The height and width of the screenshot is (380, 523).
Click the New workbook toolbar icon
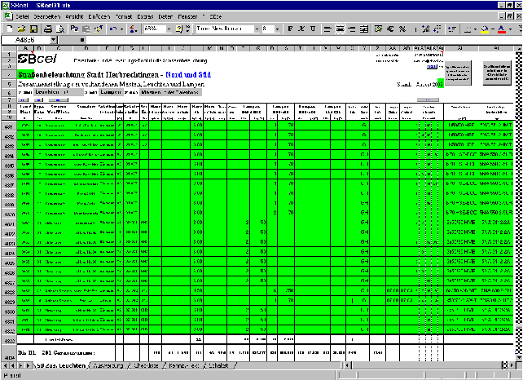click(10, 29)
